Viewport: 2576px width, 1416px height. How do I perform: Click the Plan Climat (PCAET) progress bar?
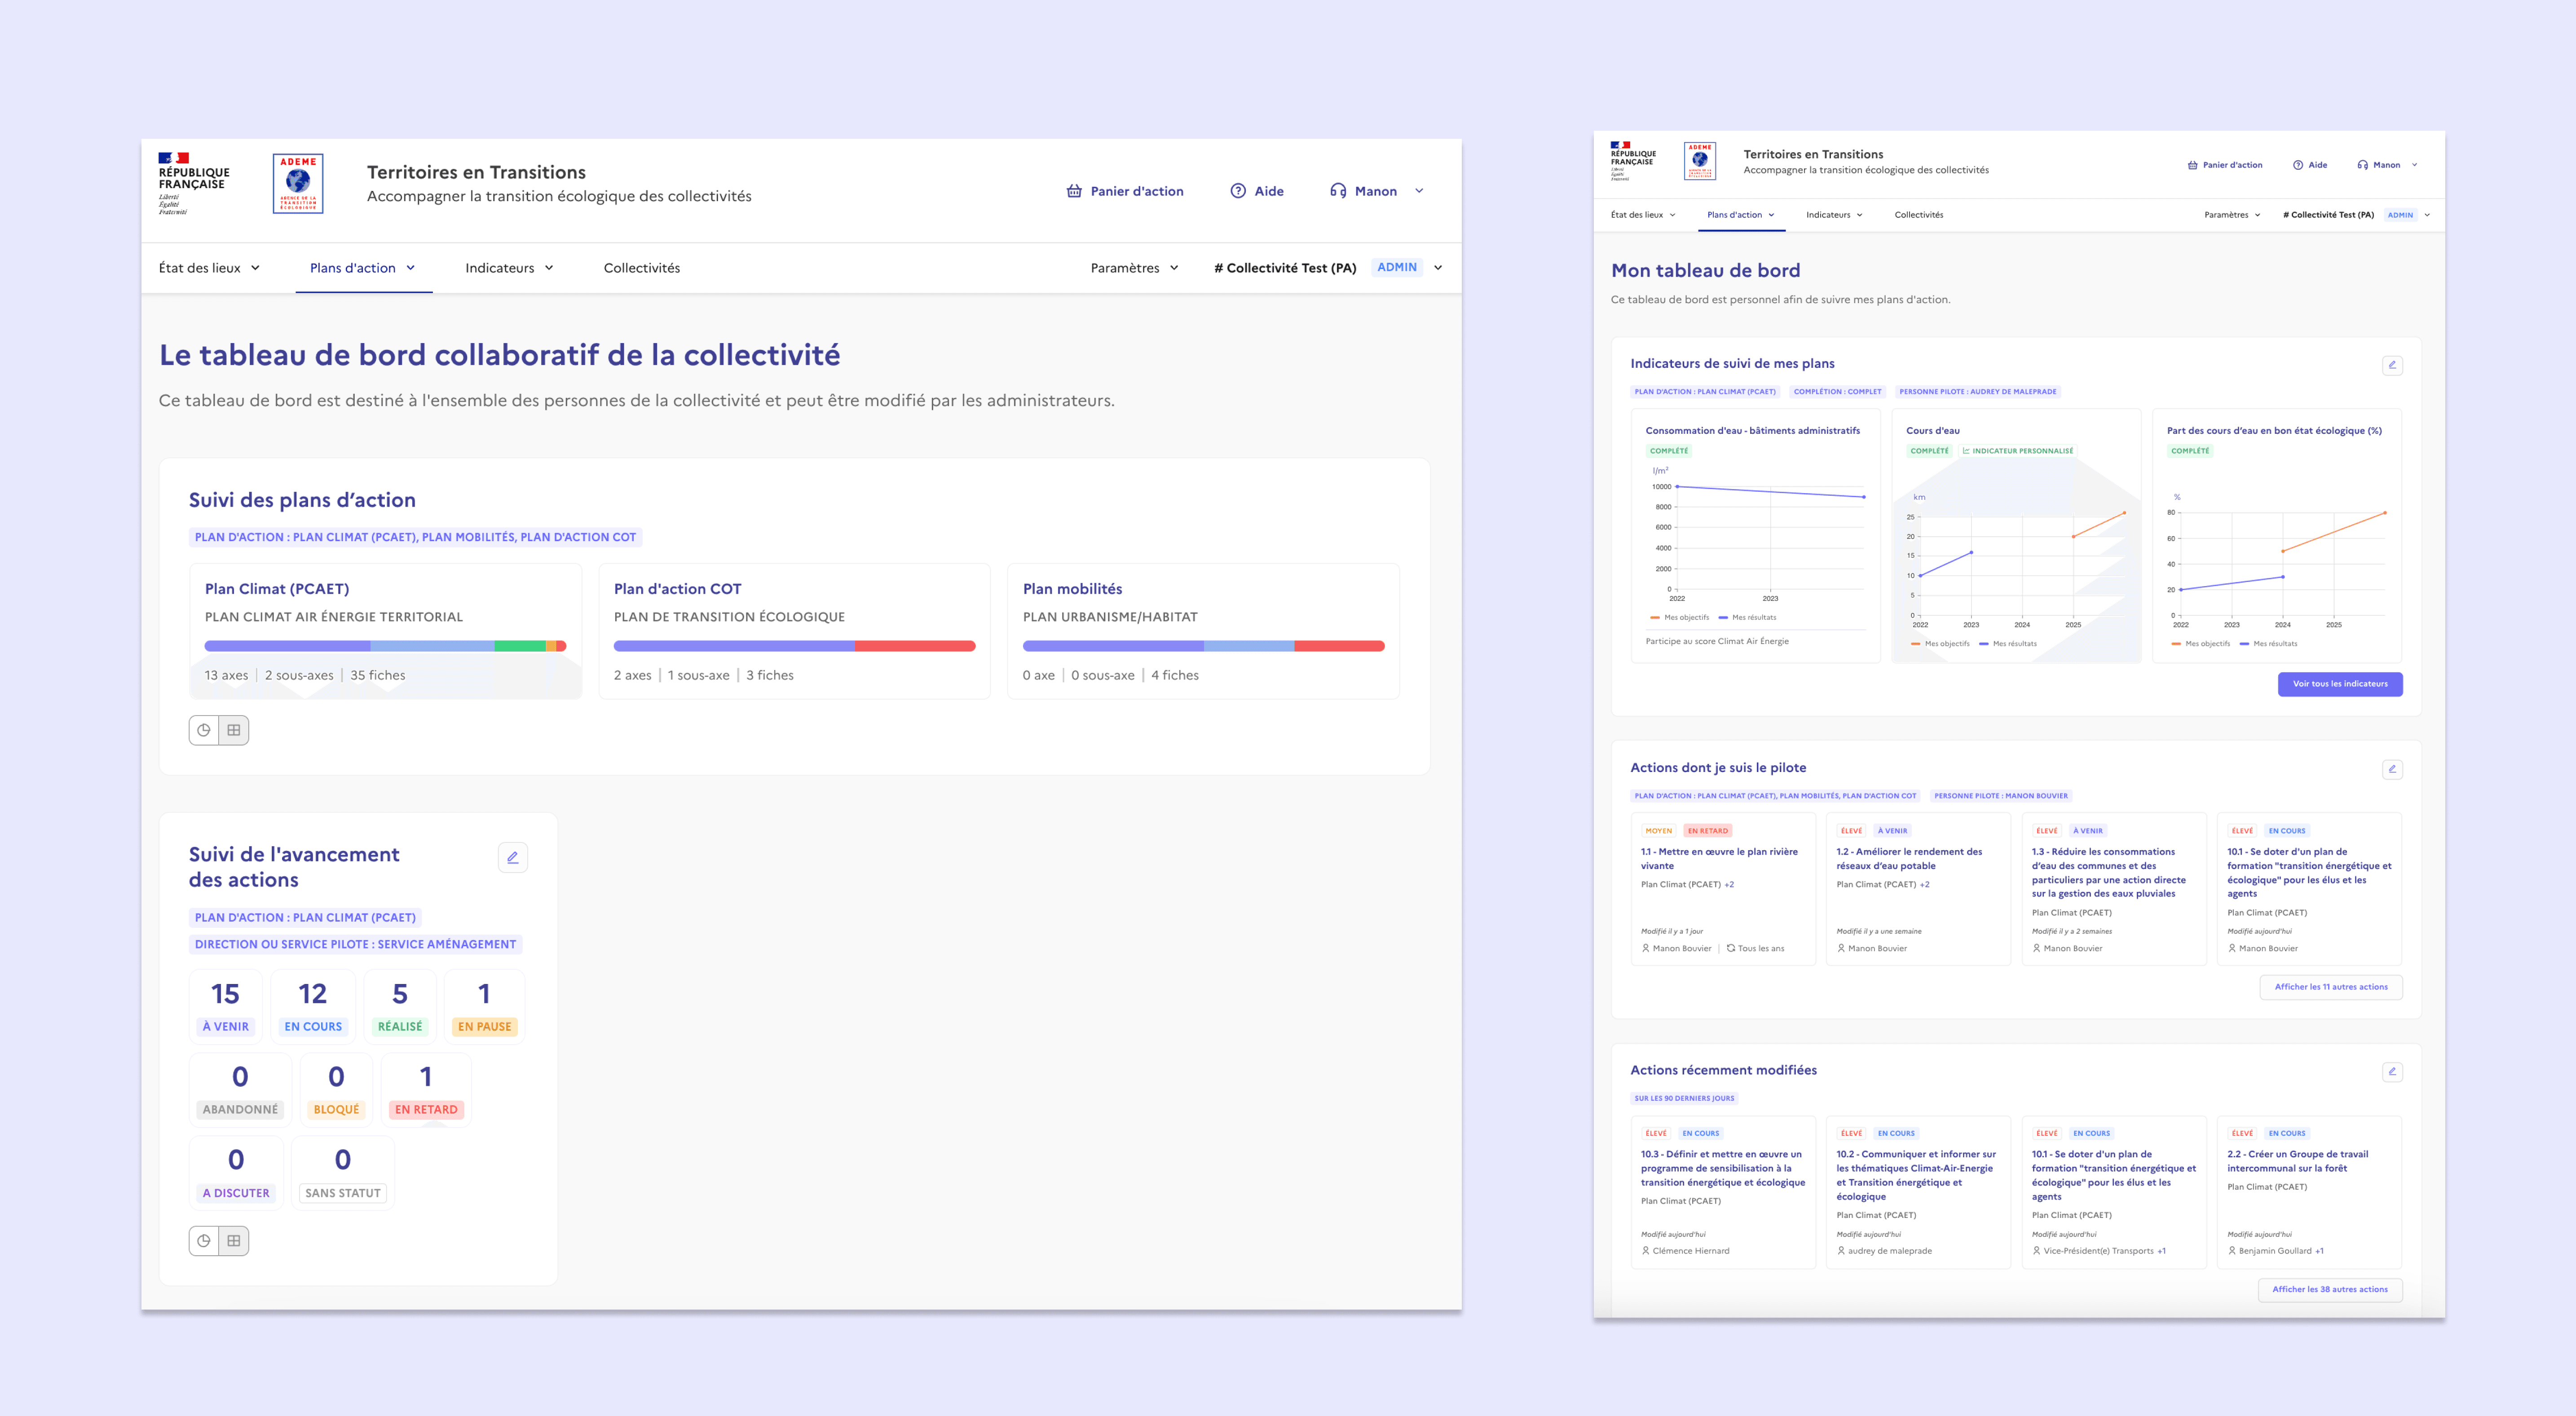(385, 646)
